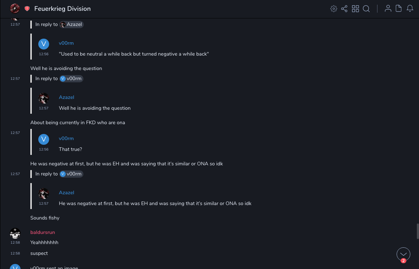
Task: Open room settings gear icon
Action: pyautogui.click(x=334, y=9)
